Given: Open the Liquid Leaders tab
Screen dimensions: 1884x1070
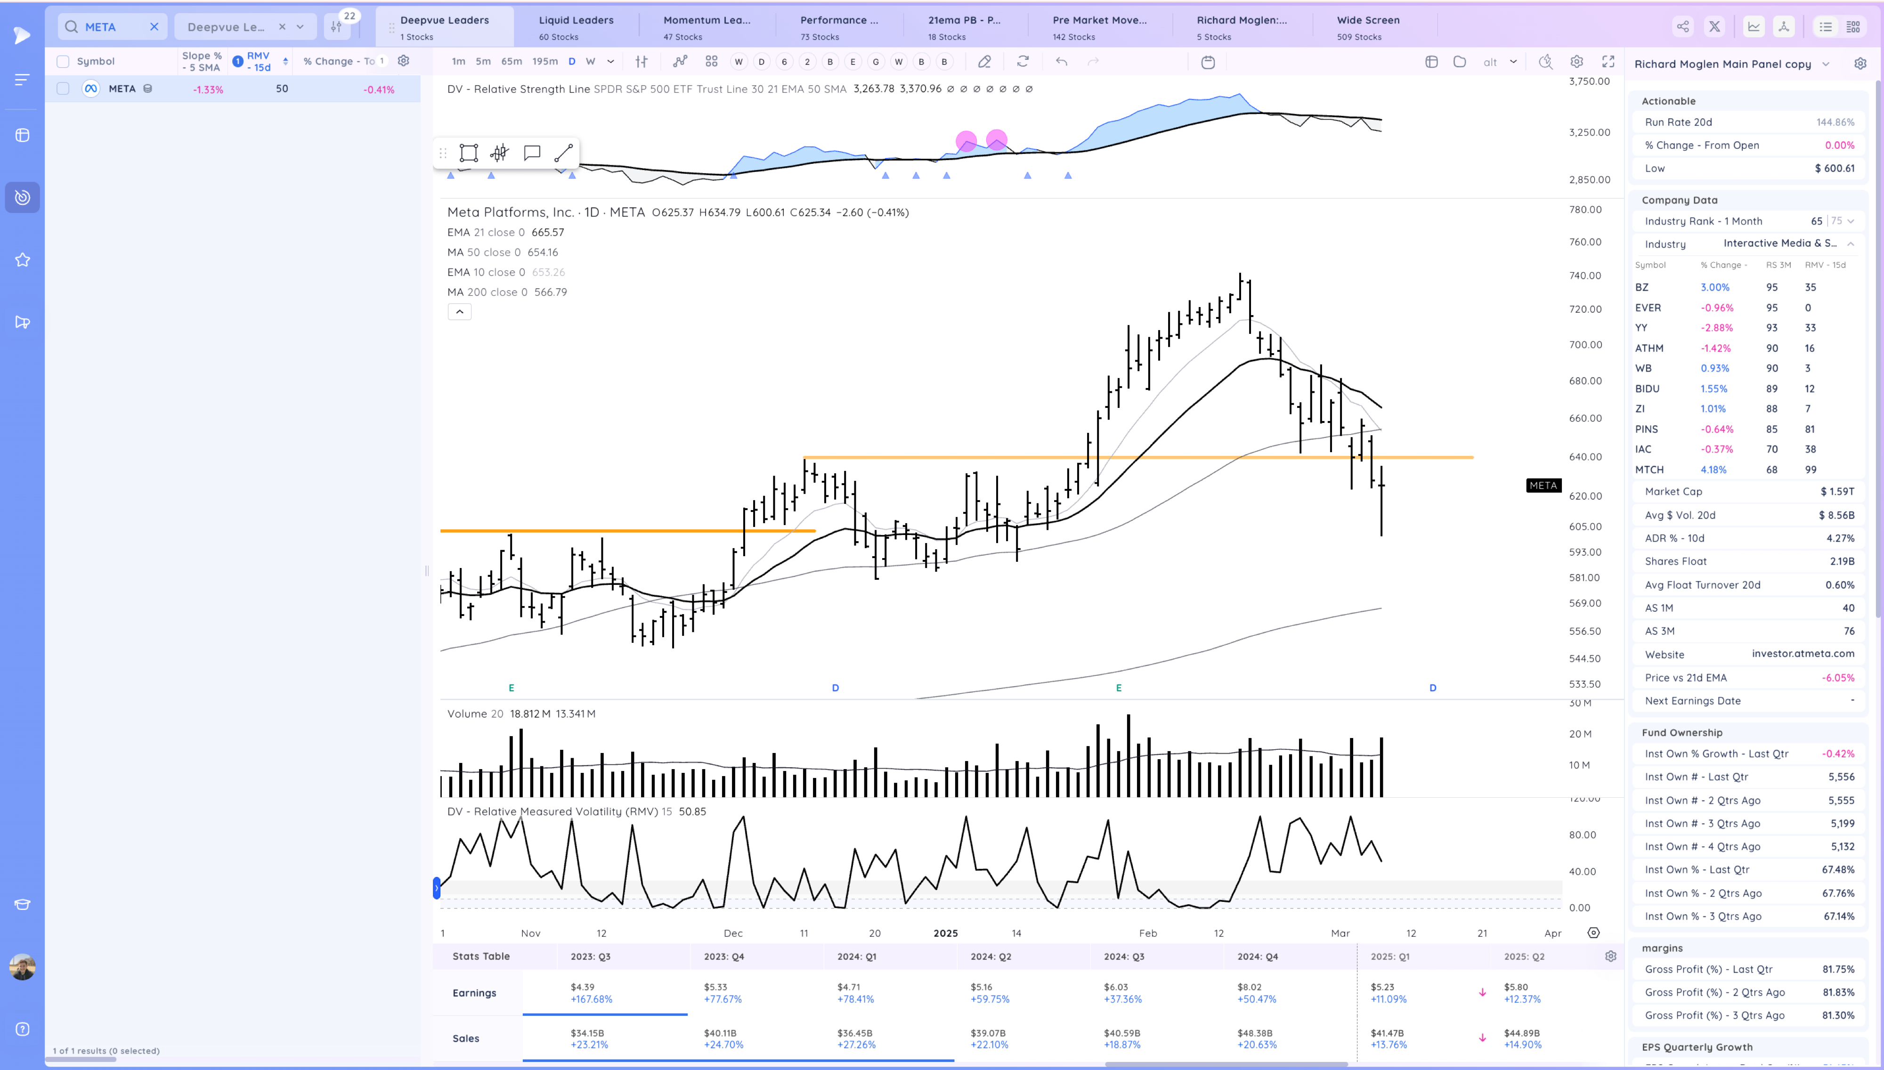Looking at the screenshot, I should coord(576,27).
